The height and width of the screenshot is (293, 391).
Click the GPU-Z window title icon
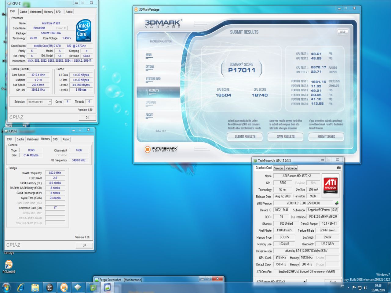click(255, 161)
